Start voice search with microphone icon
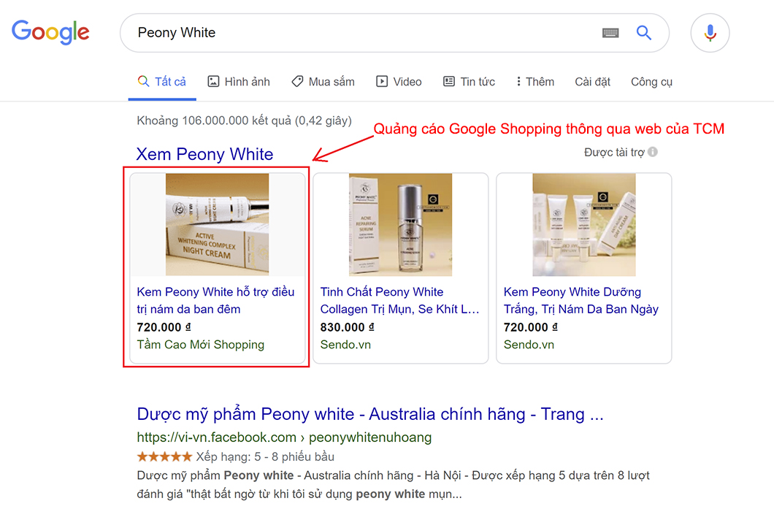 tap(710, 33)
